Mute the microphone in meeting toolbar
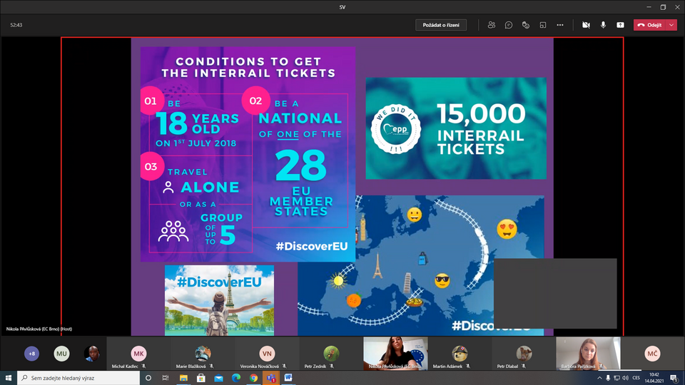 point(603,25)
